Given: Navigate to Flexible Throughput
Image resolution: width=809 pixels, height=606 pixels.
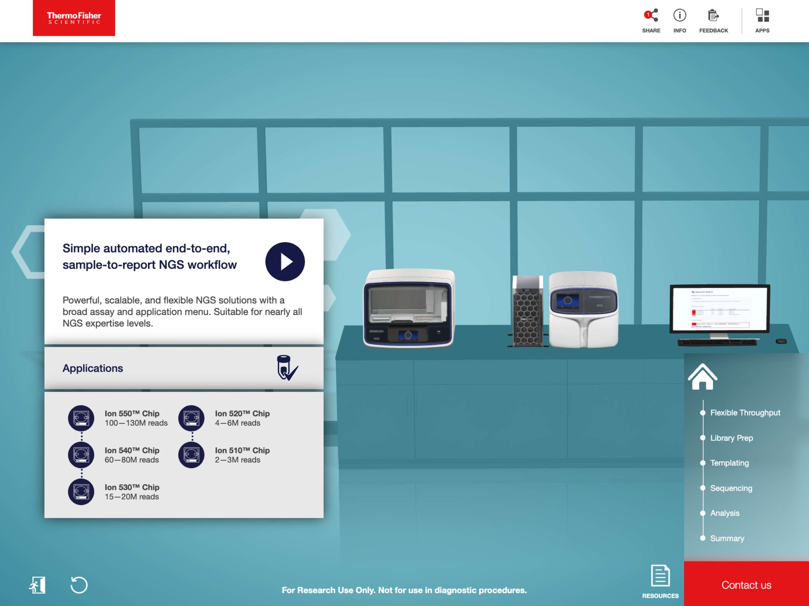Looking at the screenshot, I should pos(745,413).
